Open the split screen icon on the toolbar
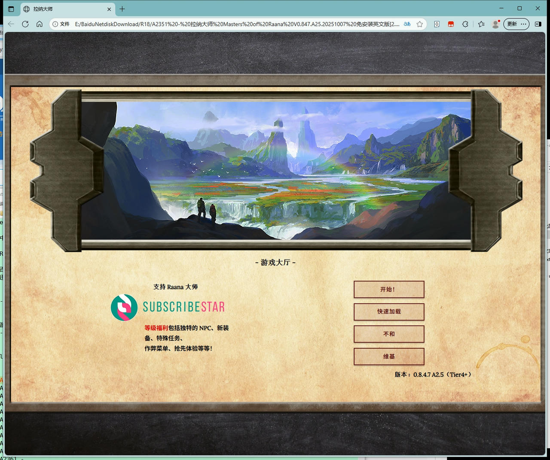 538,24
